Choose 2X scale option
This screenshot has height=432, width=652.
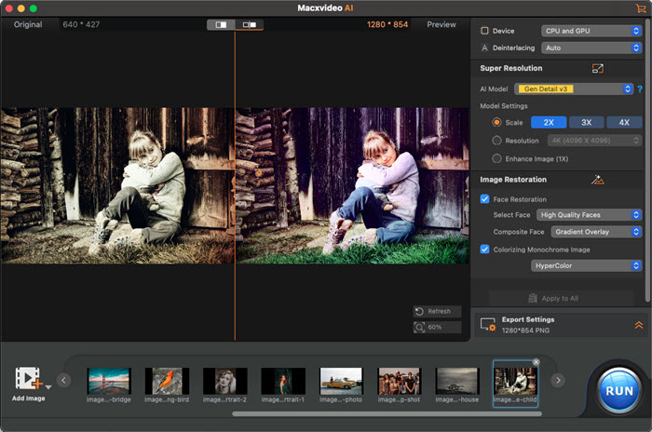(x=549, y=122)
